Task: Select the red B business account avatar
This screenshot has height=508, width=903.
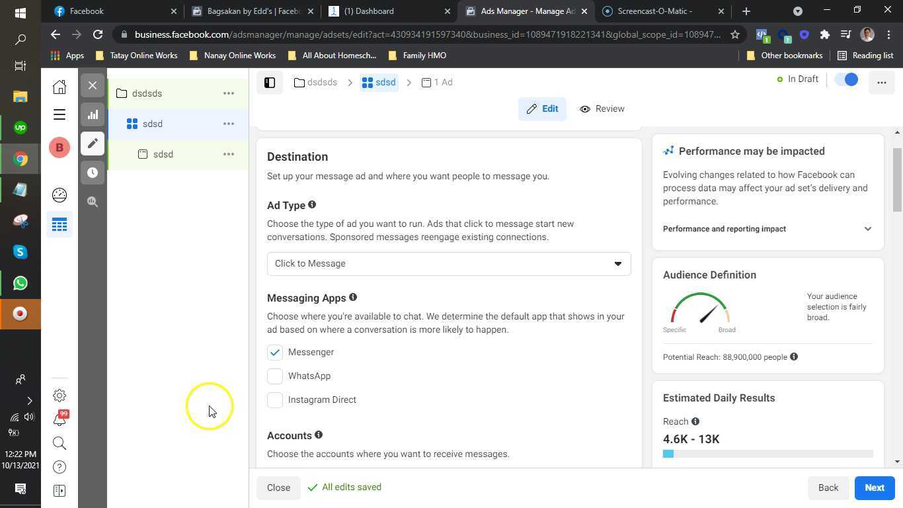Action: coord(59,148)
